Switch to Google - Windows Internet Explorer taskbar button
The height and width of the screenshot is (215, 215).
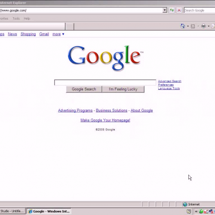click(x=49, y=211)
